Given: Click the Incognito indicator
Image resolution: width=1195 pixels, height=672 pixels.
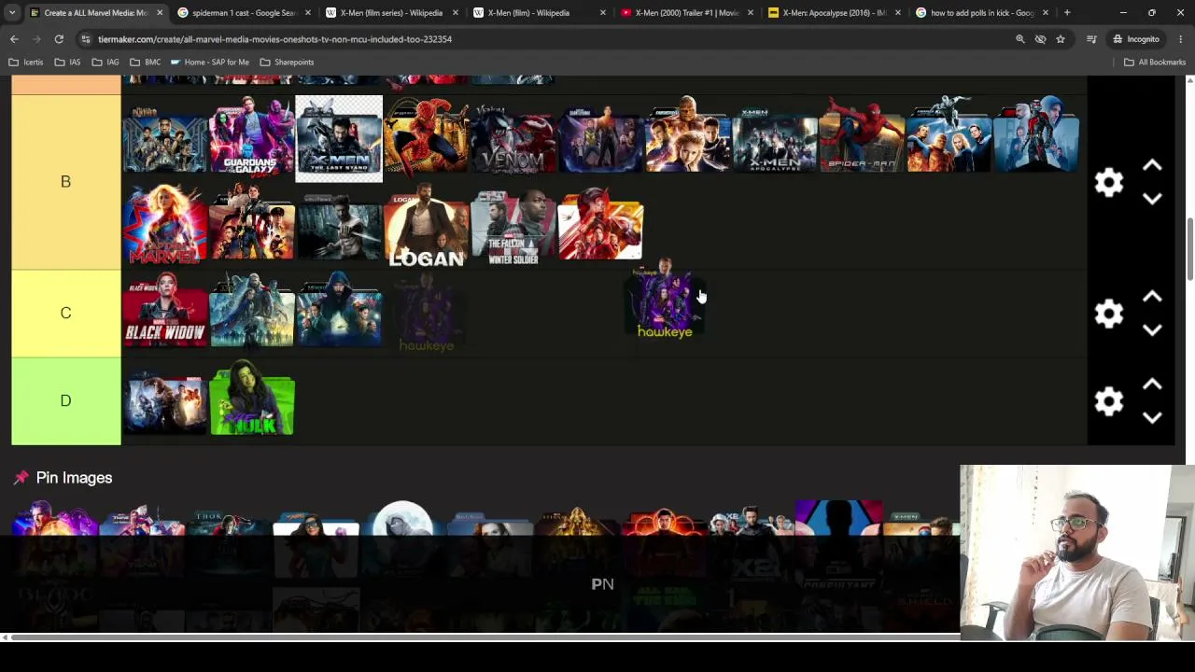Looking at the screenshot, I should [x=1135, y=39].
